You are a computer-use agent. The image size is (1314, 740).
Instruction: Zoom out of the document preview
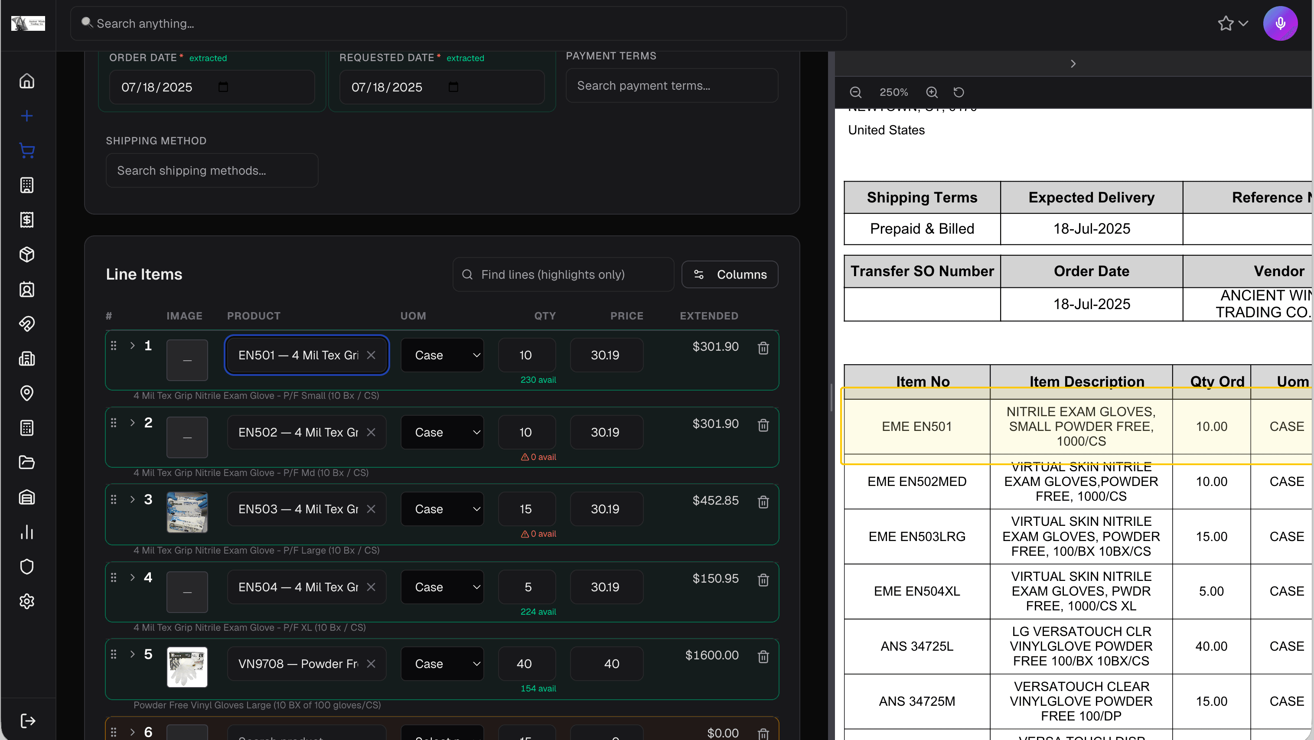click(855, 92)
